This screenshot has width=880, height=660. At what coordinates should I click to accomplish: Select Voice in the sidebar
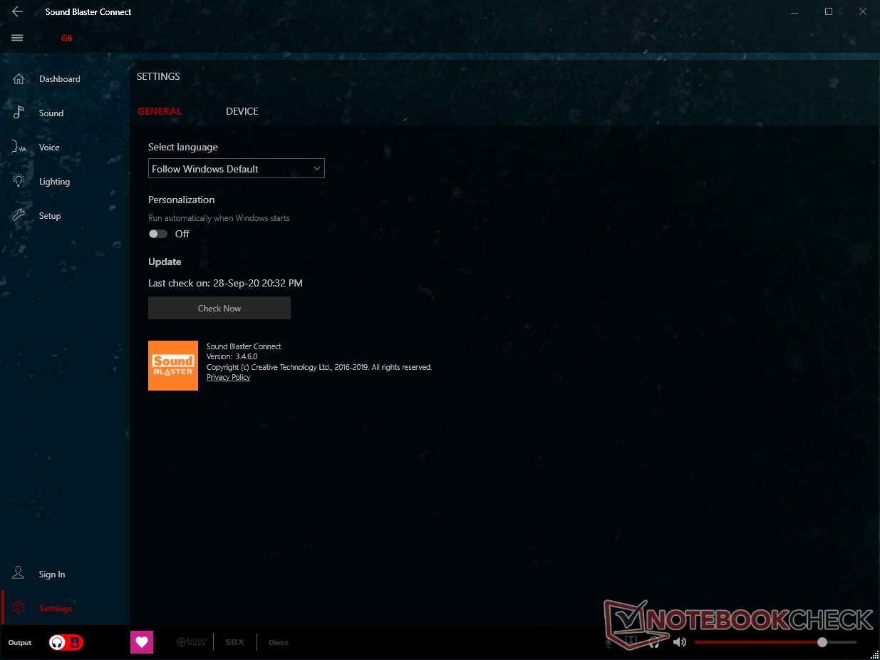coord(49,148)
